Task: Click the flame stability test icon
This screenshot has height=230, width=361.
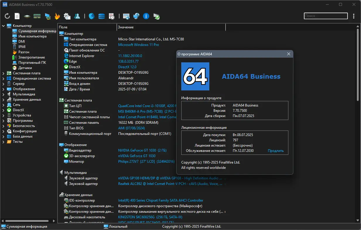Action: (x=57, y=16)
